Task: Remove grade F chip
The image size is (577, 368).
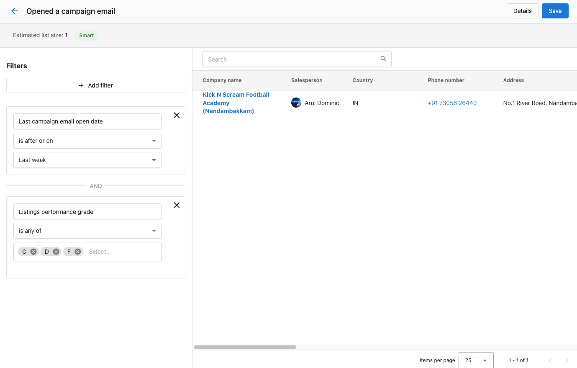Action: 78,252
